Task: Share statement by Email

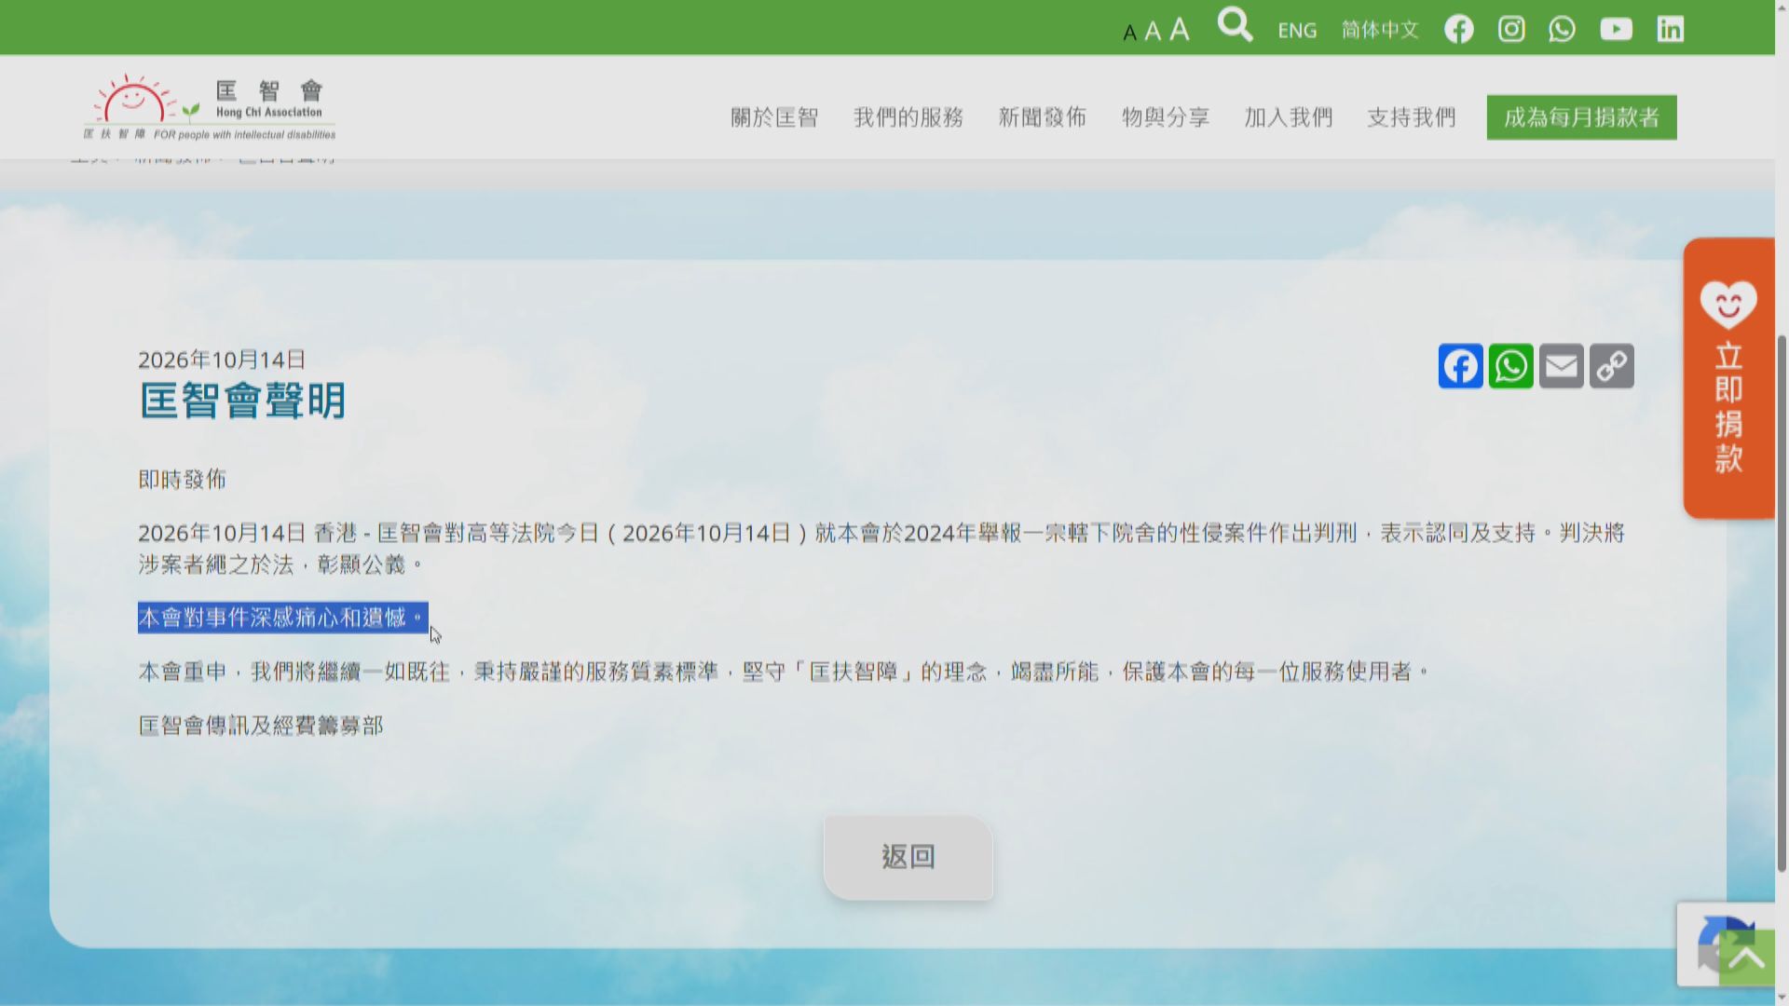Action: pyautogui.click(x=1561, y=366)
